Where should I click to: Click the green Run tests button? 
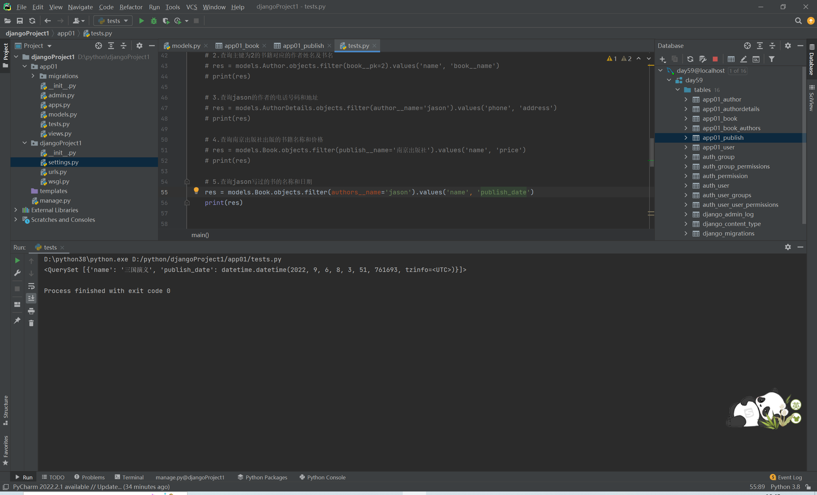pos(141,21)
